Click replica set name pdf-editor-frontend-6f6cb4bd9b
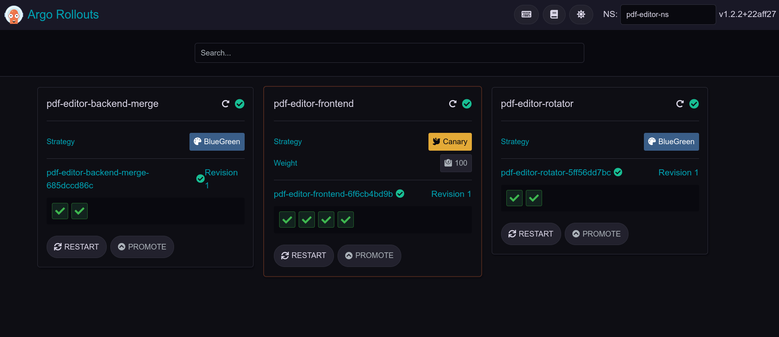 click(x=334, y=194)
